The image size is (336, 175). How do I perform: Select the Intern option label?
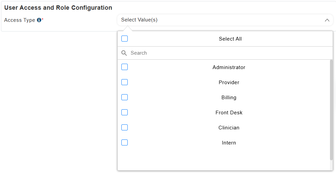tap(229, 143)
